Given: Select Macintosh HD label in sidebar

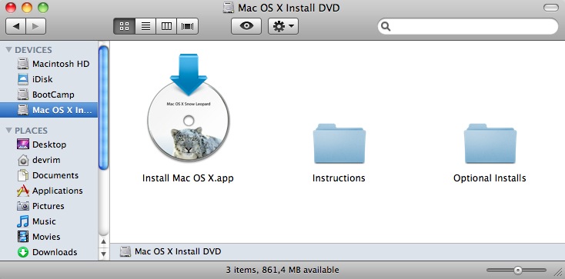Looking at the screenshot, I should pos(61,64).
